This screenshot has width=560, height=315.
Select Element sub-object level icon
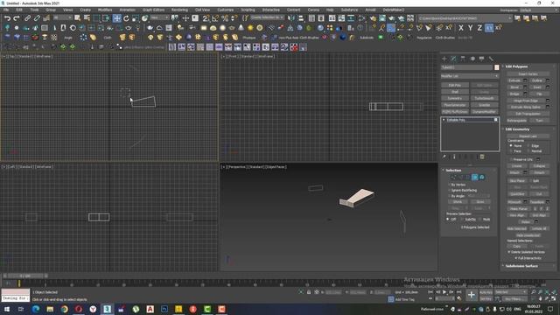pyautogui.click(x=482, y=177)
